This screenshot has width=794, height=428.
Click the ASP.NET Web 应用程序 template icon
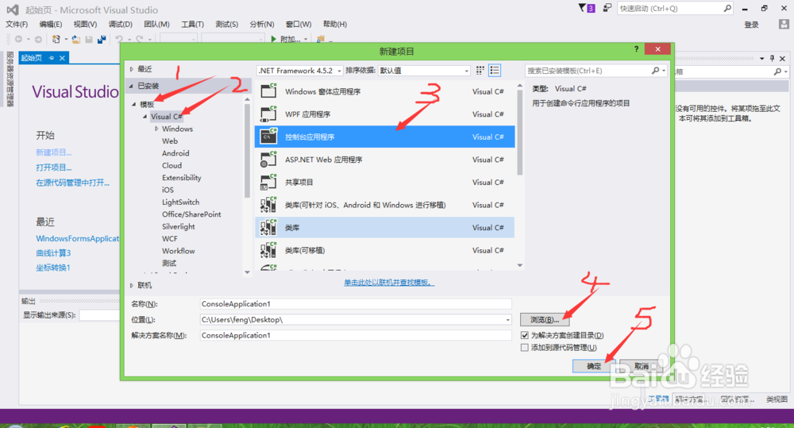268,160
